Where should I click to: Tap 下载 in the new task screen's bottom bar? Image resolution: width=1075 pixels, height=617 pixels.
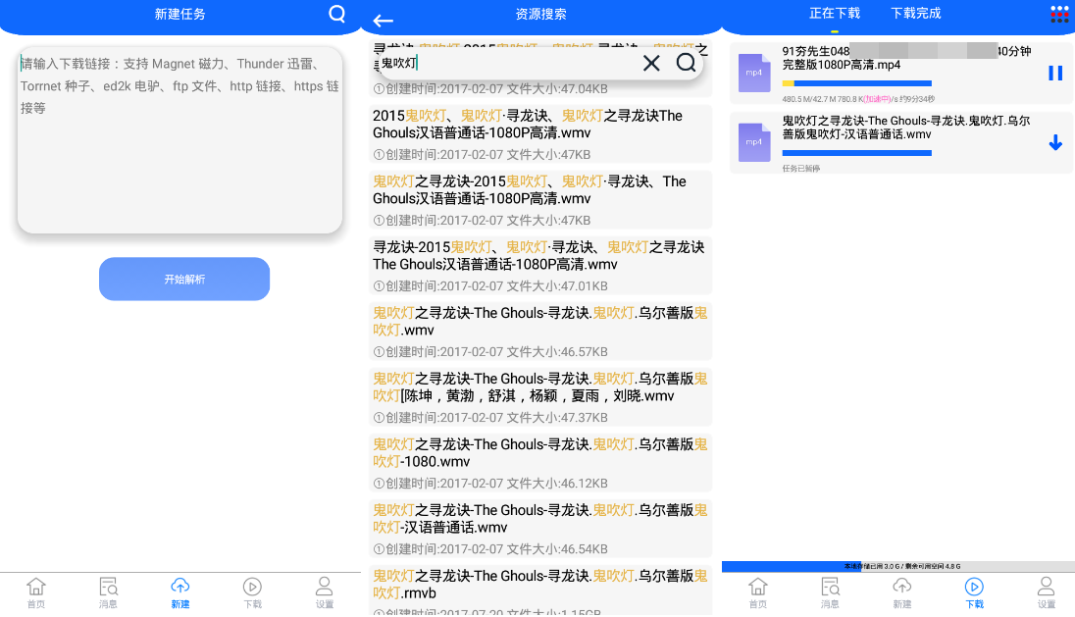coord(252,592)
